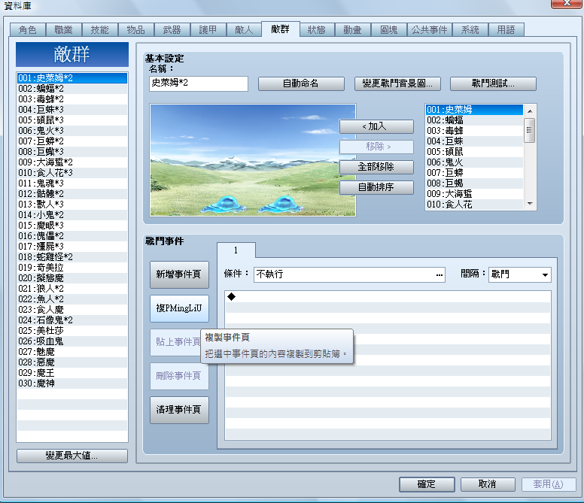
Task: Select the diamond event command line
Action: (x=388, y=297)
